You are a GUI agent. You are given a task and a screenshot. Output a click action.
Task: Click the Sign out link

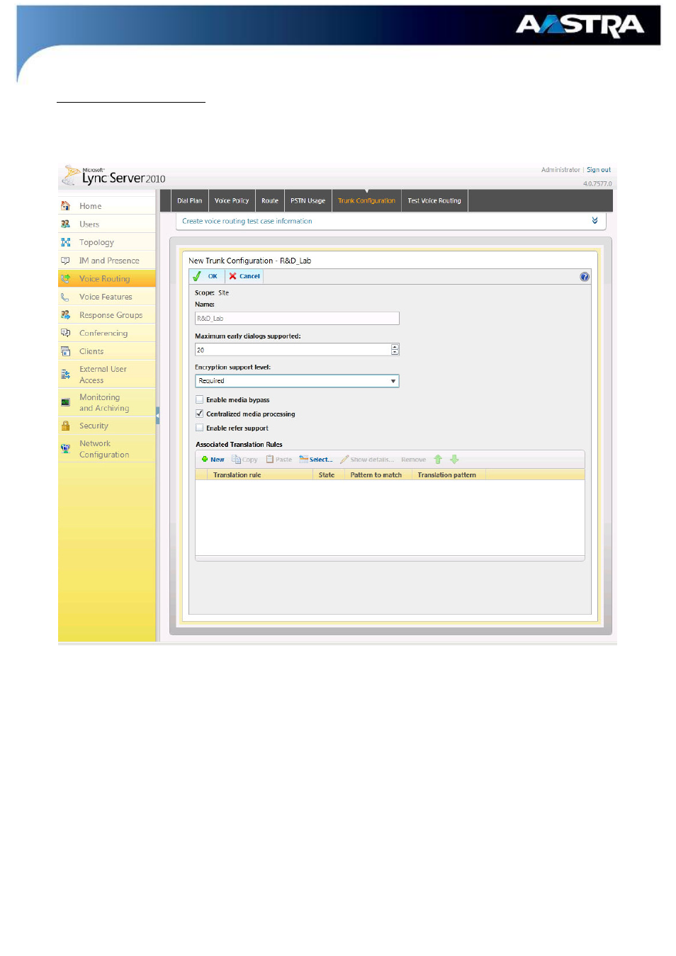click(598, 170)
